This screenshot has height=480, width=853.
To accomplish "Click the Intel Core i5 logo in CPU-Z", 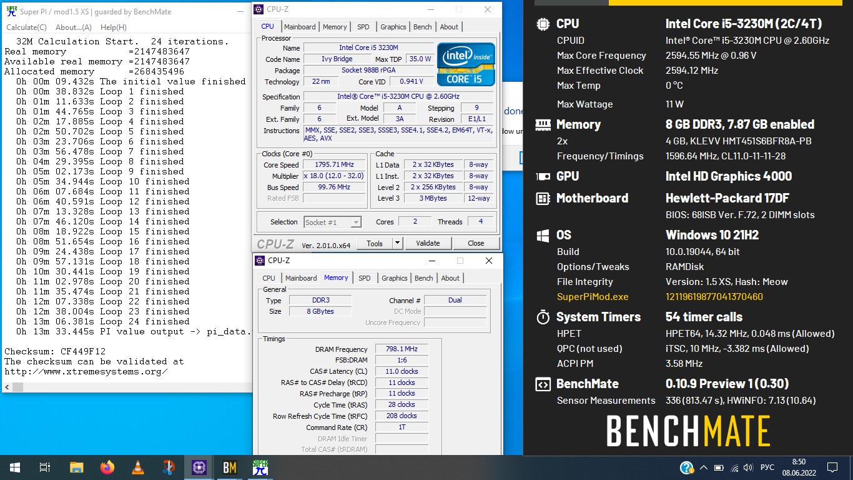I will [x=466, y=64].
